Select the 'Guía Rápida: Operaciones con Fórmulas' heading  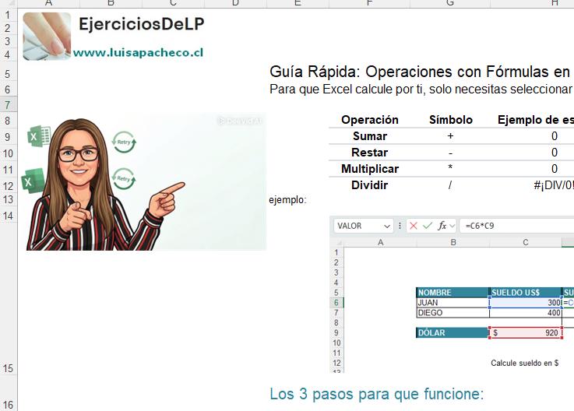pos(420,72)
